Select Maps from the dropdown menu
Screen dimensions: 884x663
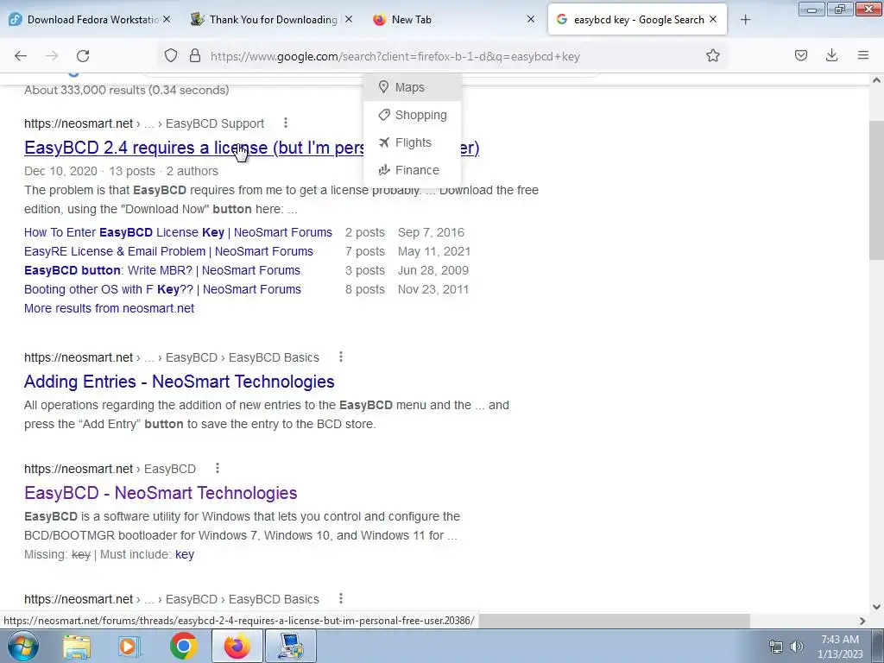[x=412, y=87]
